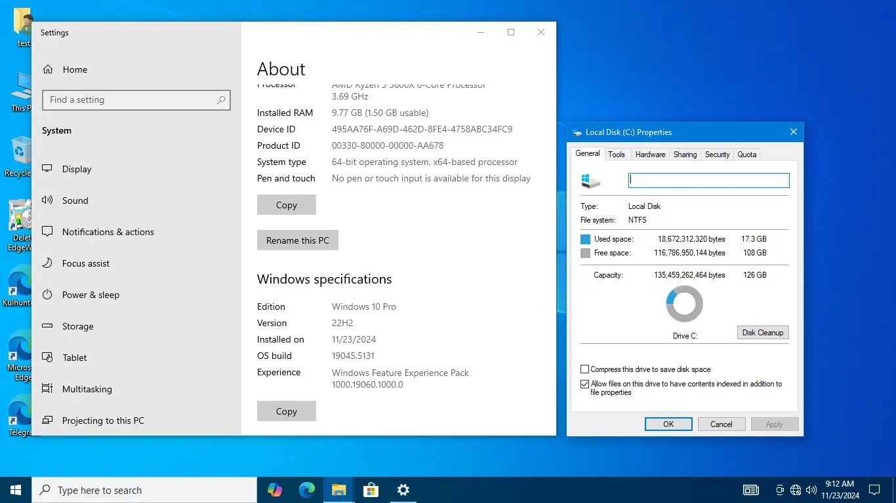This screenshot has height=503, width=896.
Task: Click Copy under device specifications
Action: pyautogui.click(x=287, y=205)
